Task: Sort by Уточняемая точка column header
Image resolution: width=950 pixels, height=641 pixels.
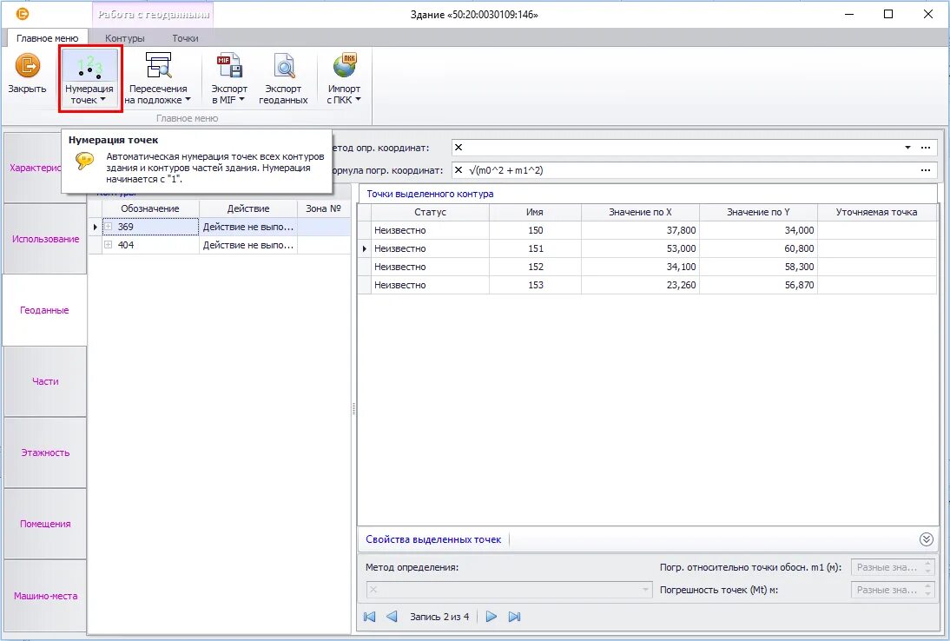Action: click(x=877, y=212)
